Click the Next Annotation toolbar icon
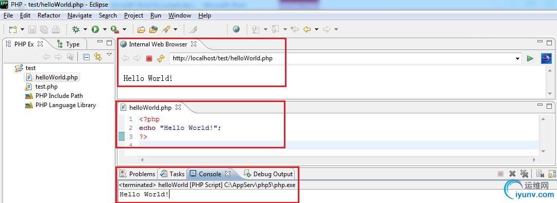 coord(256,29)
